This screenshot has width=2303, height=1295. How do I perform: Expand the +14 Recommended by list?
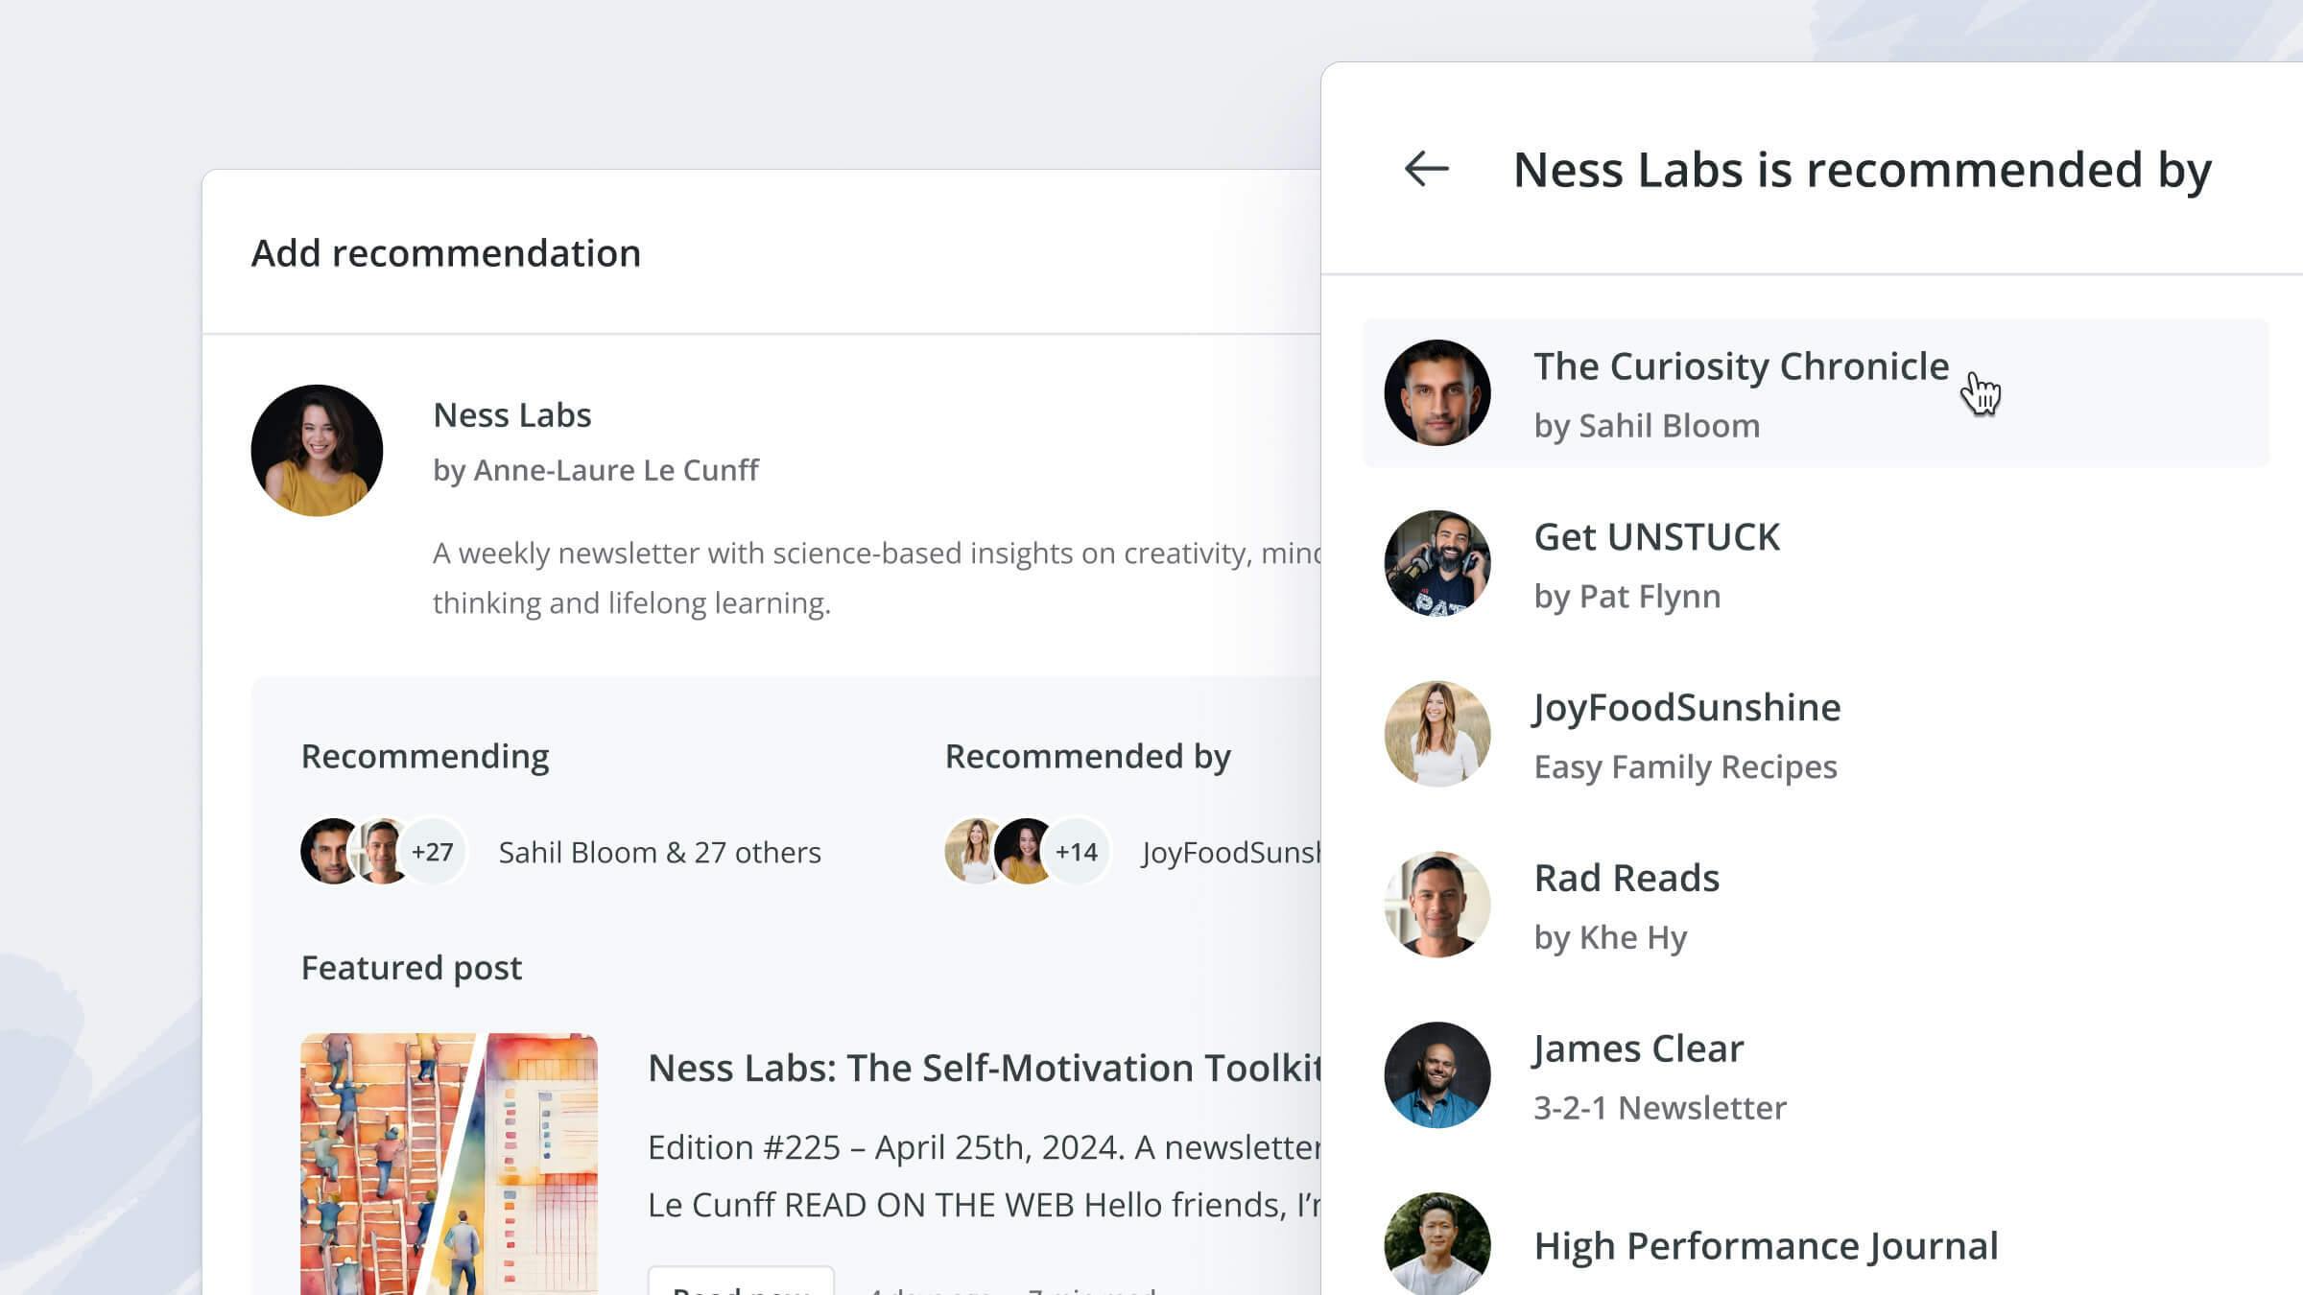point(1076,851)
